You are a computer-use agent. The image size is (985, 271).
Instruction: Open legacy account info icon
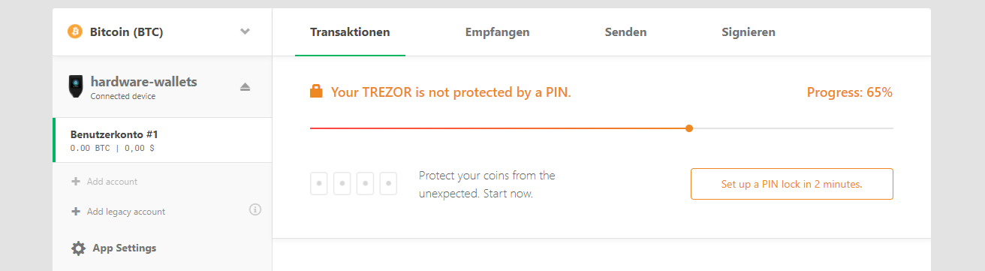[255, 209]
